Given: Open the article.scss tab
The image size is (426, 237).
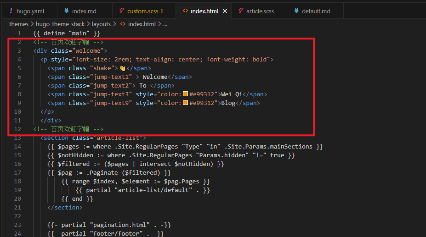Looking at the screenshot, I should [x=259, y=11].
